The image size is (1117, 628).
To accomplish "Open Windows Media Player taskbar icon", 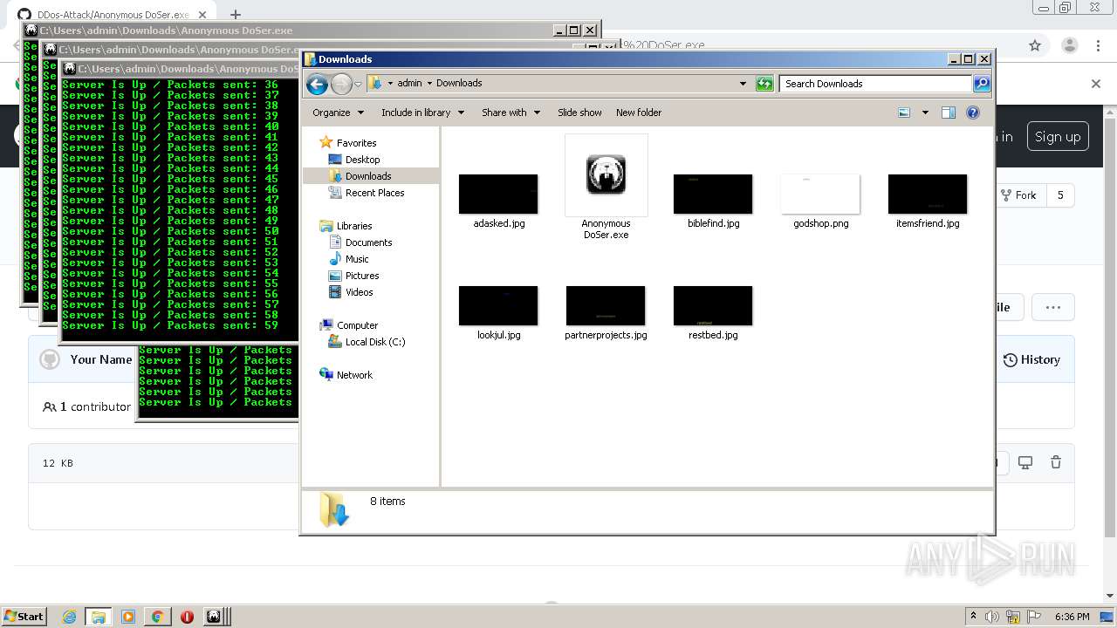I will pos(128,617).
